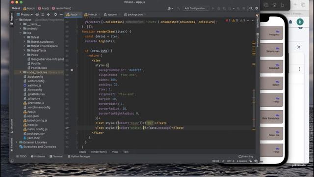Click Collapse All icon in Project panel
The width and height of the screenshot is (314, 177).
pos(48,14)
